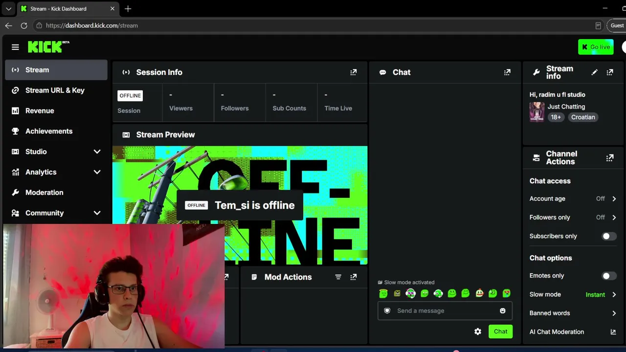Open the Banned words settings
Image resolution: width=626 pixels, height=352 pixels.
tap(573, 313)
